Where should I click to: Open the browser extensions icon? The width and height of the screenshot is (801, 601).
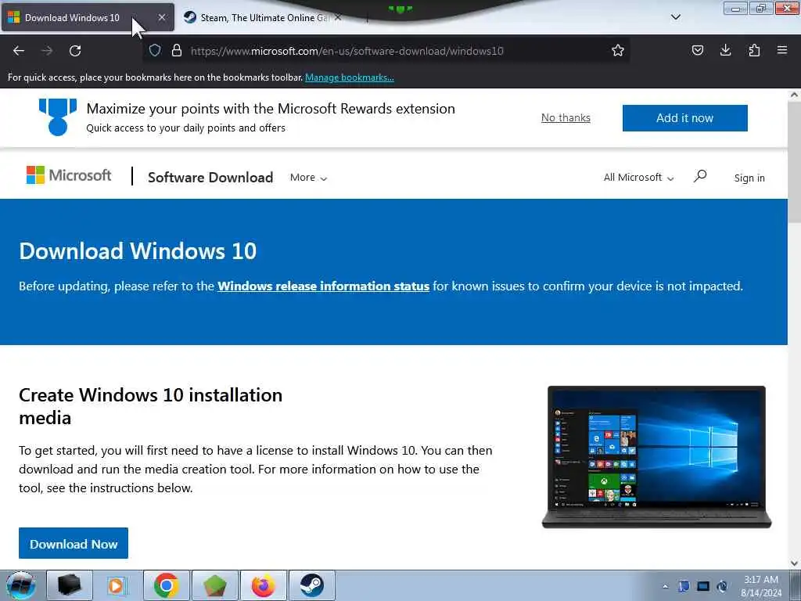pos(754,50)
